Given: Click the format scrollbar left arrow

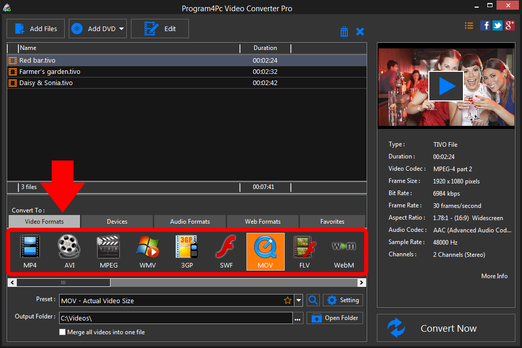Looking at the screenshot, I should [x=12, y=283].
